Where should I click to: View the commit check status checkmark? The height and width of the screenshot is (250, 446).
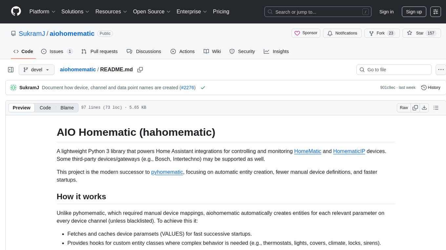(203, 88)
